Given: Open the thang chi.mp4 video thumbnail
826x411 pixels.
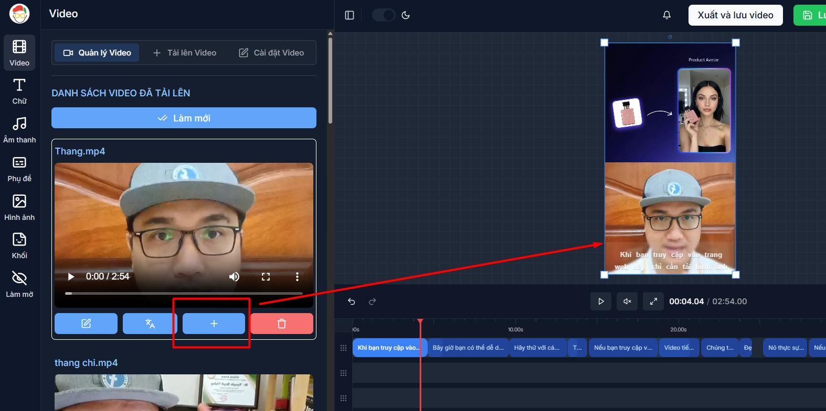Looking at the screenshot, I should click(x=184, y=393).
